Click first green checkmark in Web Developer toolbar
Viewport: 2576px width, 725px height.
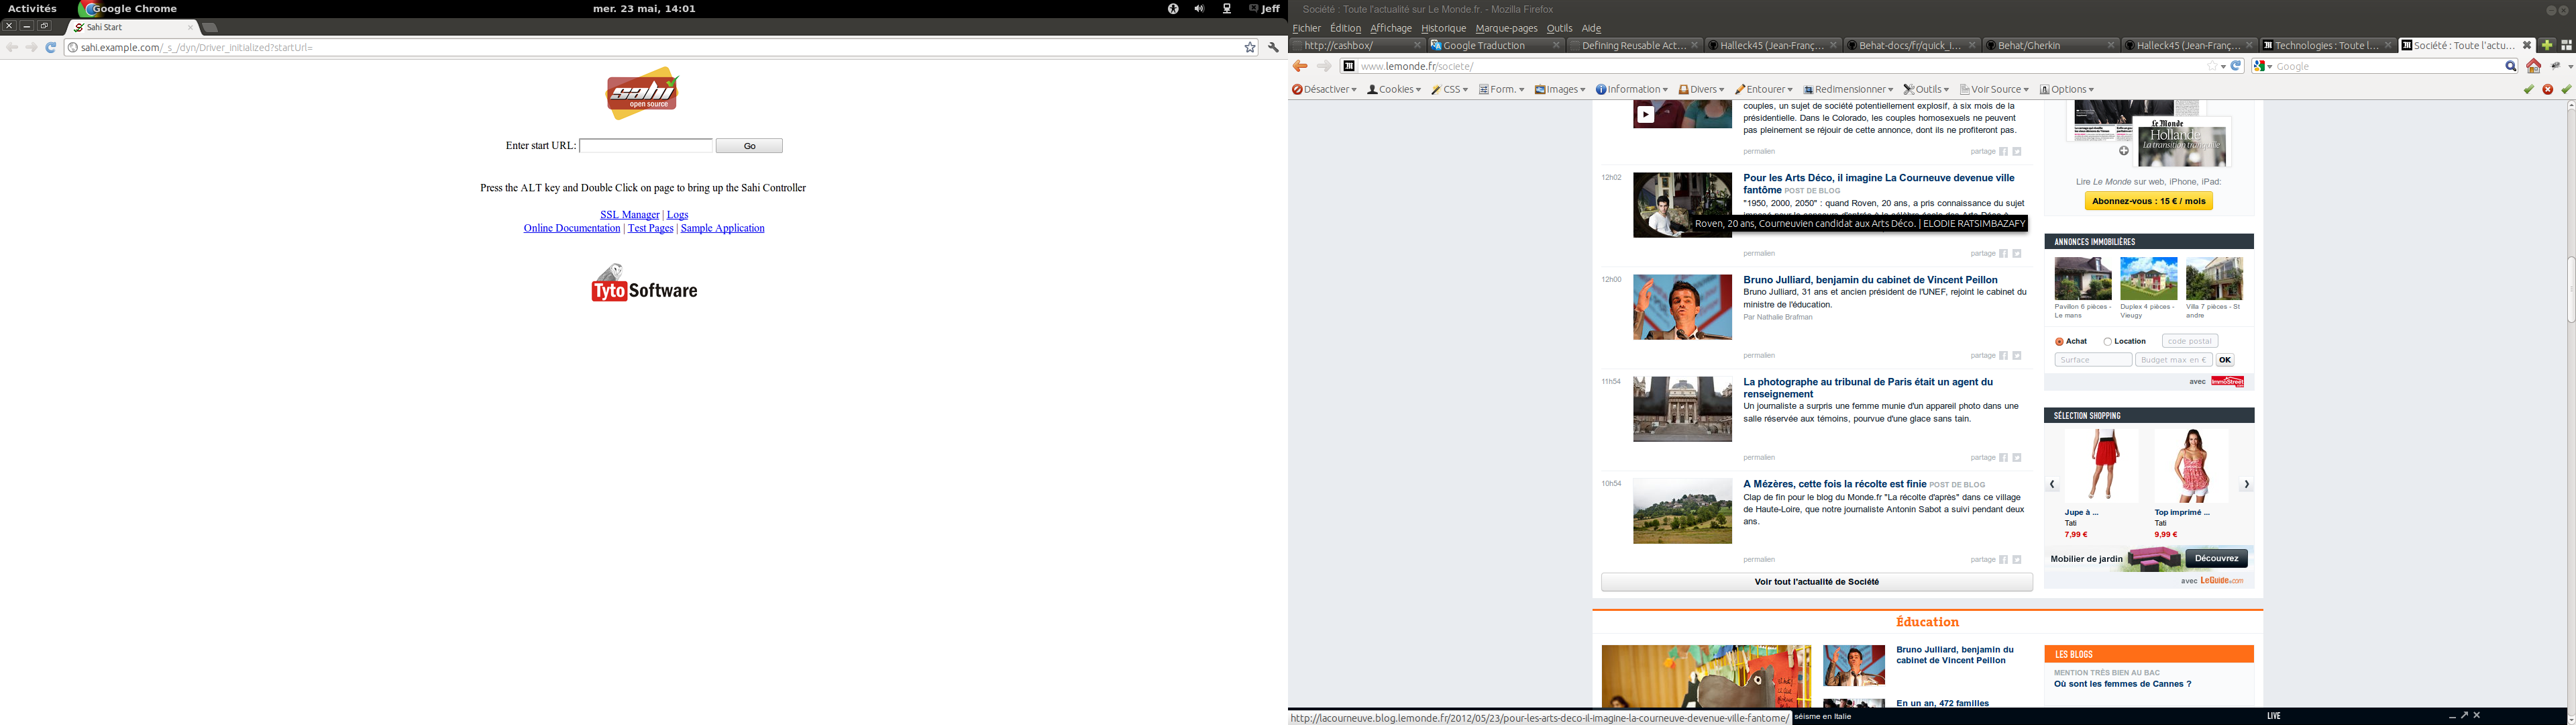point(2528,89)
